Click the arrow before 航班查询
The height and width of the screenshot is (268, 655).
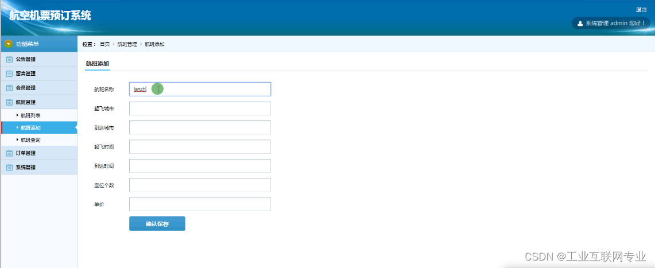coord(17,140)
